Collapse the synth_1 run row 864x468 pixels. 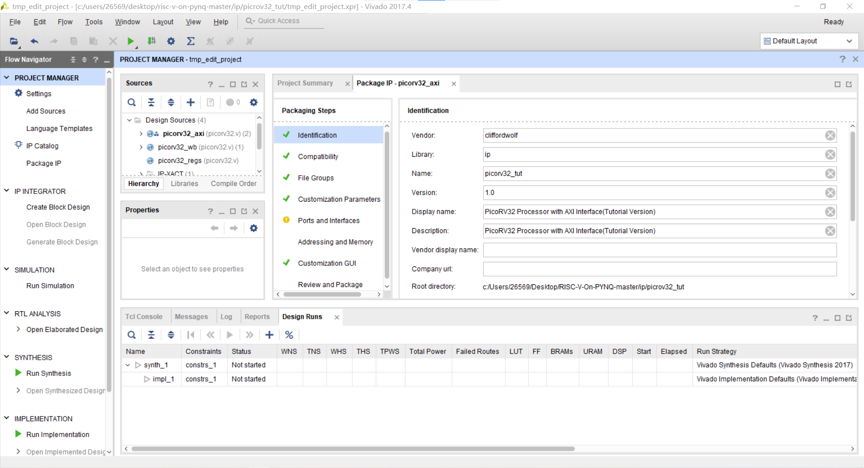coord(128,365)
